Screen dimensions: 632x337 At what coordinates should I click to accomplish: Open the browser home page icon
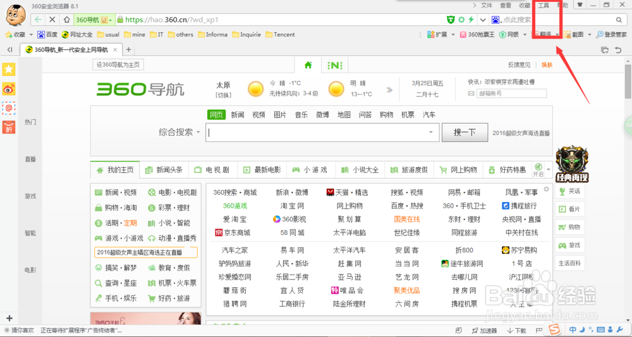pos(67,20)
